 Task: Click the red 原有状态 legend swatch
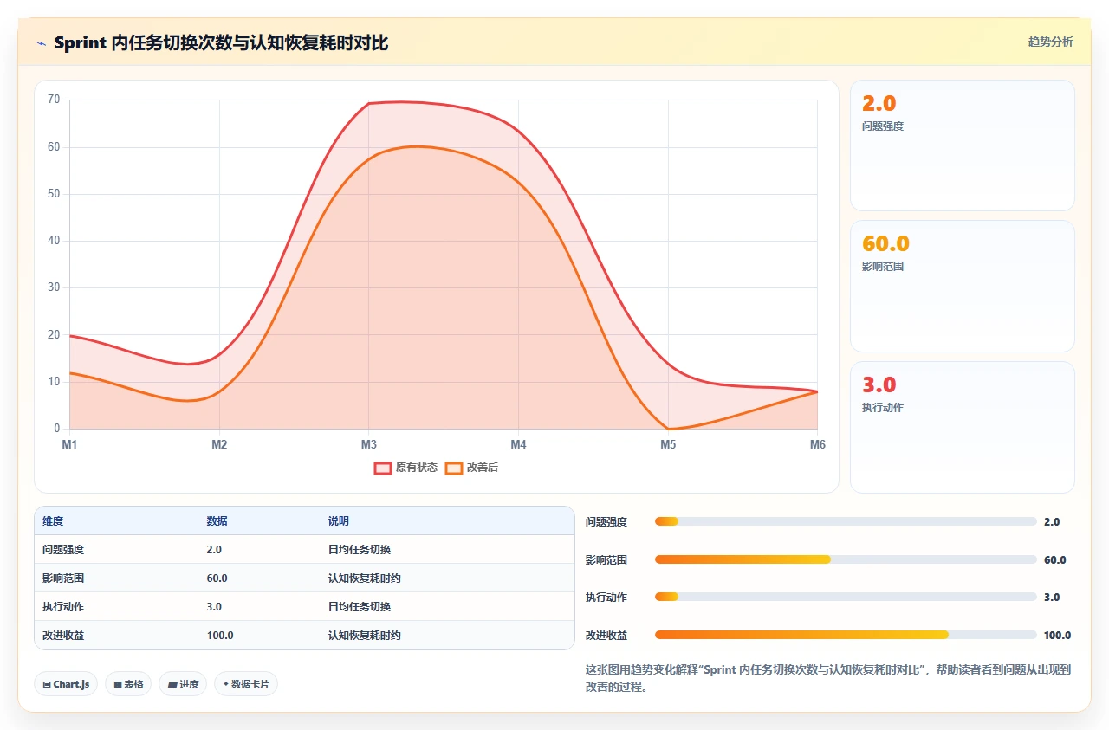pos(383,468)
